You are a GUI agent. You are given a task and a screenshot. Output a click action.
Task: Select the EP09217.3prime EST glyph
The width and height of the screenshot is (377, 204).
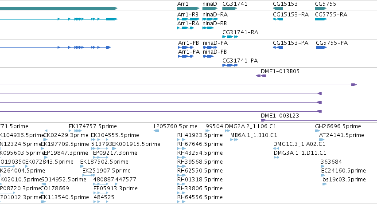(101, 157)
